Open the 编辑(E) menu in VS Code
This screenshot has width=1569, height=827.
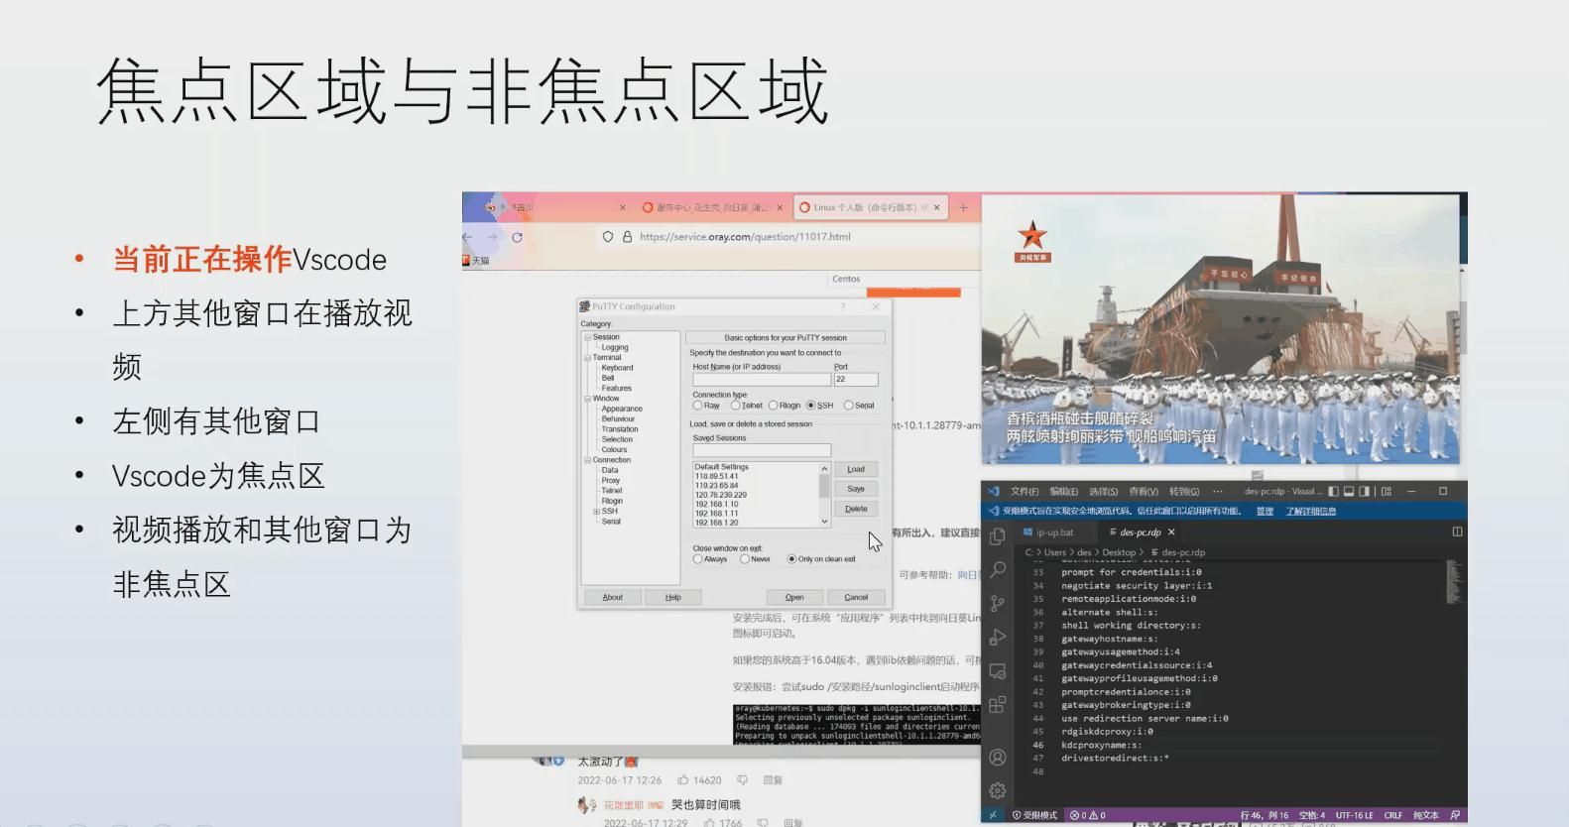click(1063, 491)
